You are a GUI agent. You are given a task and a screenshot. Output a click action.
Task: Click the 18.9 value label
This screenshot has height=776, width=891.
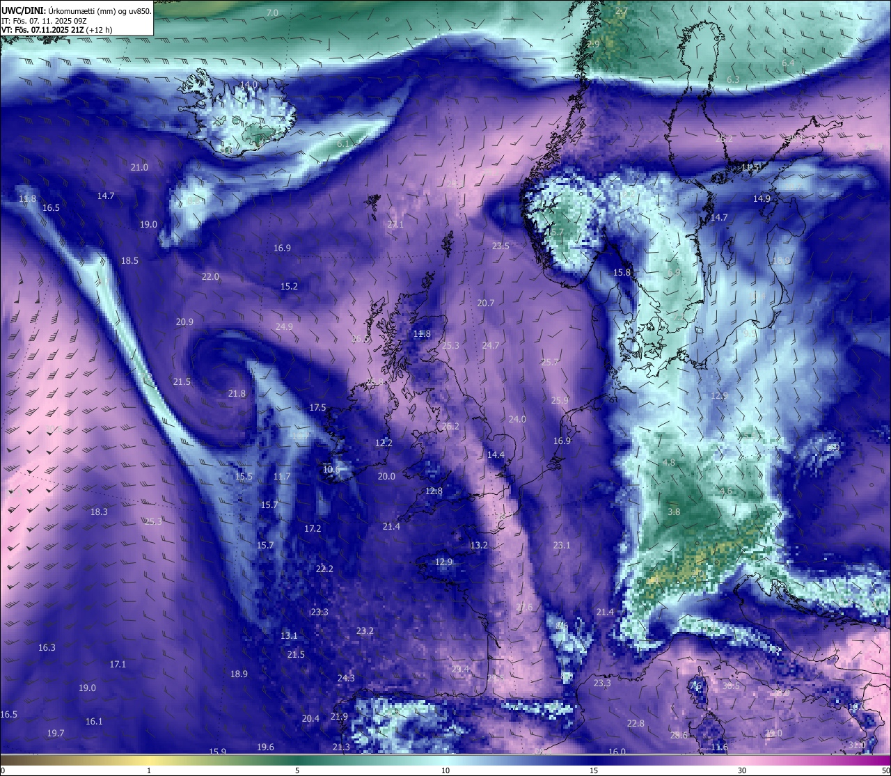[239, 674]
